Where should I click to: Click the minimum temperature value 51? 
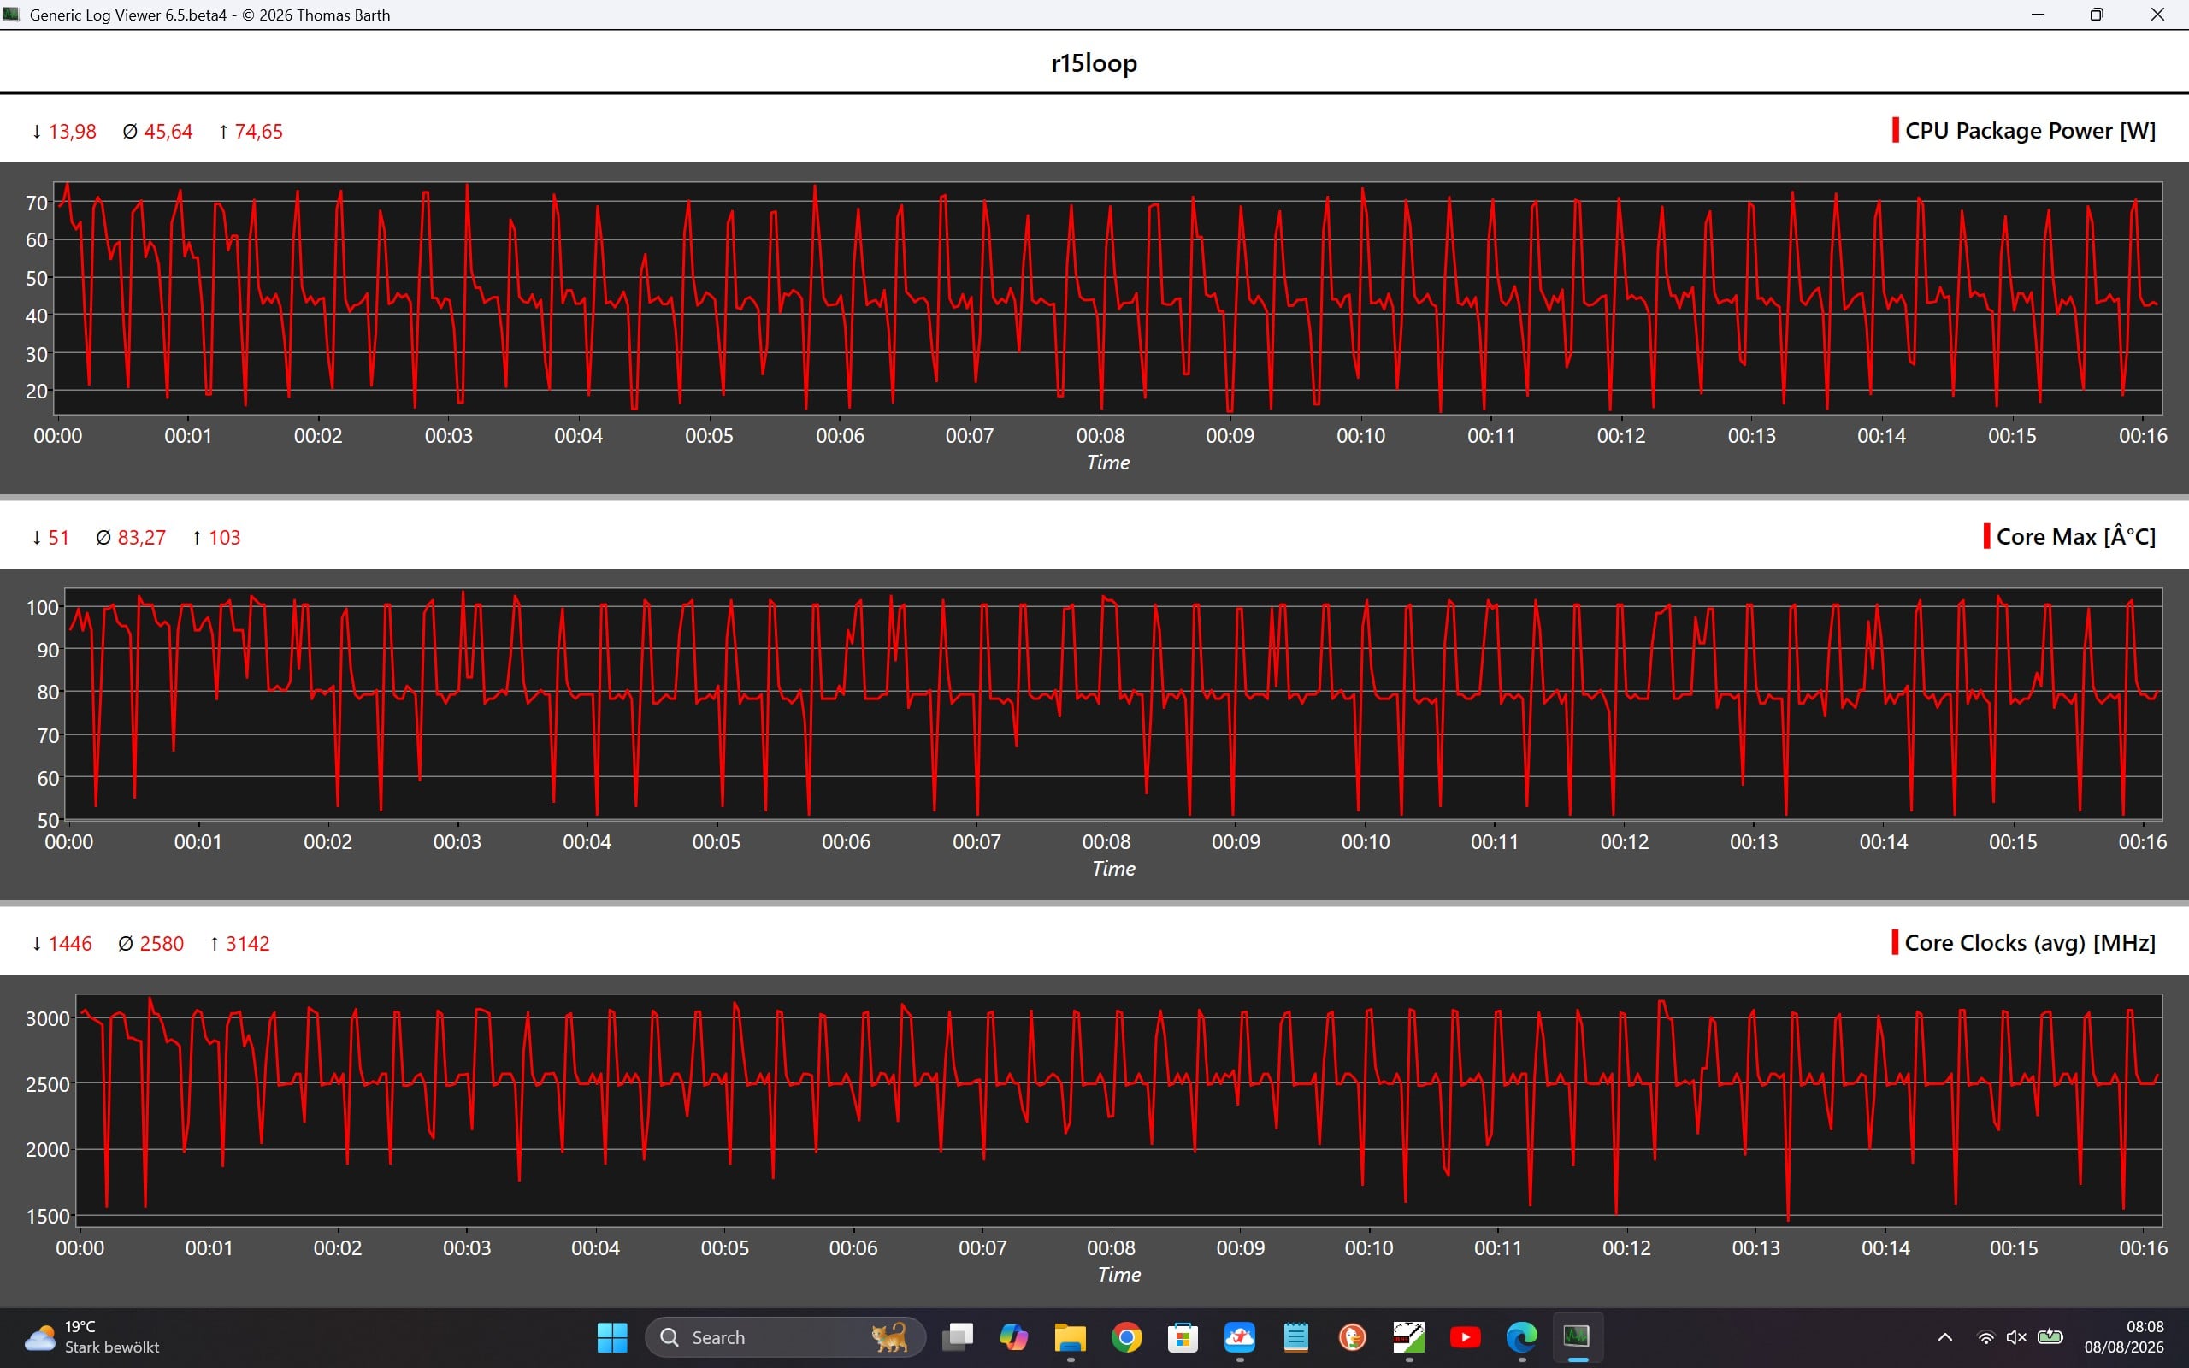coord(59,538)
